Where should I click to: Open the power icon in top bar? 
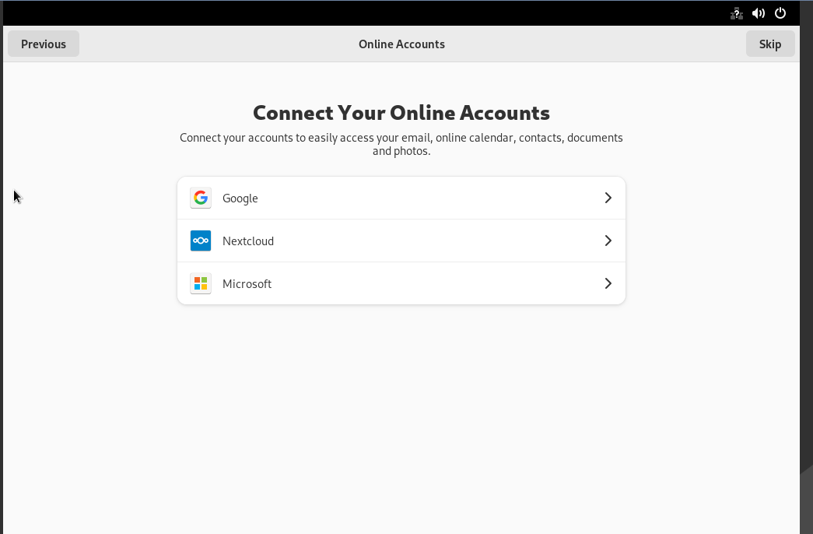pyautogui.click(x=780, y=13)
